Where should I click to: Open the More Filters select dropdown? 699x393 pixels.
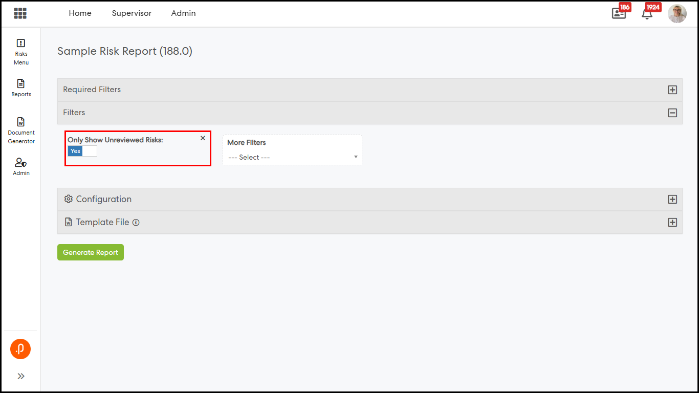(292, 157)
